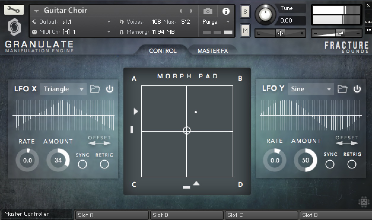
Task: Click the instrument info icon
Action: [226, 11]
